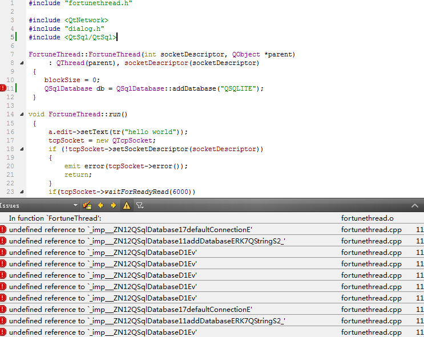Viewport: 424px width, 337px height.
Task: Collapse the Issues pane with chevron
Action: click(x=414, y=206)
